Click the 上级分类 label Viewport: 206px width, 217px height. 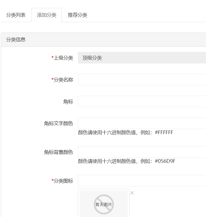(x=62, y=58)
